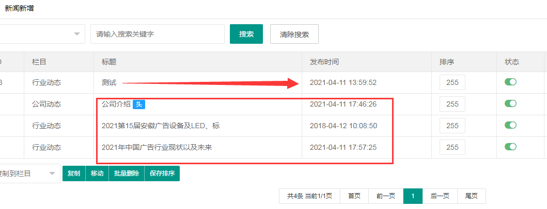Select the date 2021-04-11 13:59:52
Viewport: 547px width, 209px height.
[343, 82]
